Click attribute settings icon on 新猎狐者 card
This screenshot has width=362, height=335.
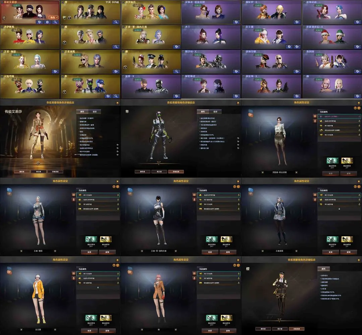236,96
